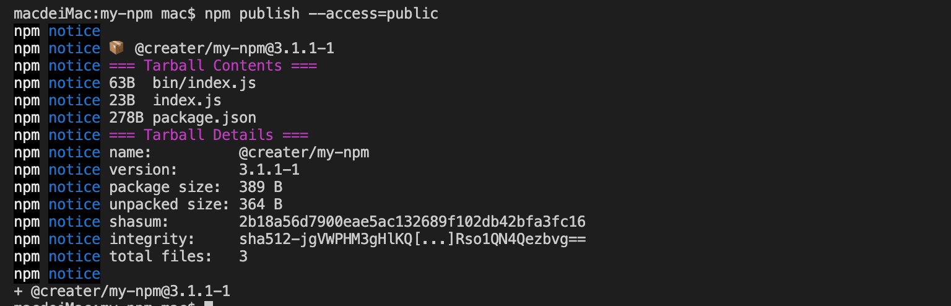Click the package.json file entry
This screenshot has height=306, width=951.
click(204, 118)
